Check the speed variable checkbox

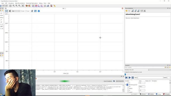pyautogui.click(x=128, y=92)
